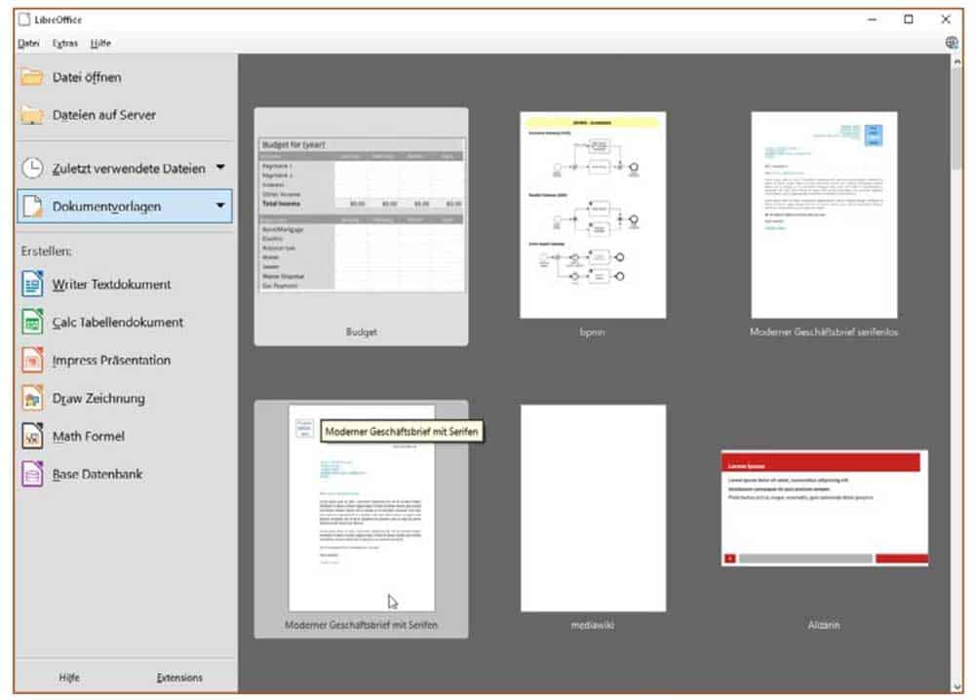Viewport: 975px width, 700px height.
Task: Click the globe icon in menu bar corner
Action: pos(952,42)
